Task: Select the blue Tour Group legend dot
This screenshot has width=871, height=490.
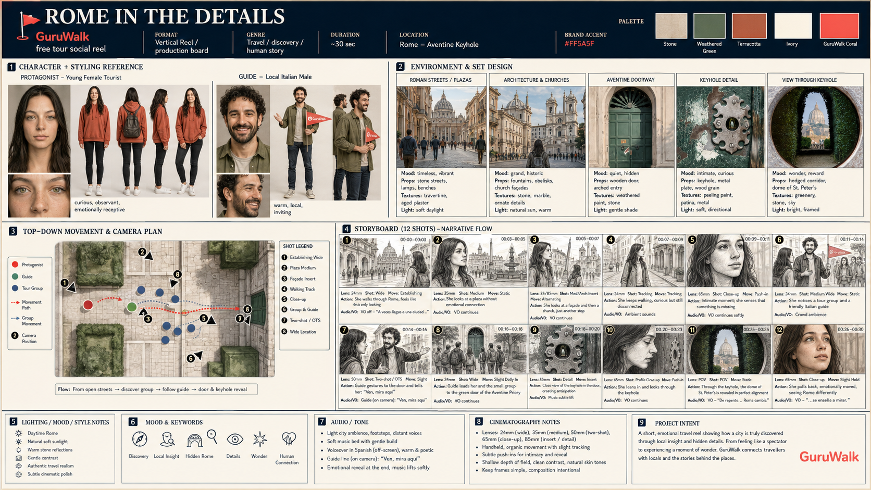Action: 15,288
